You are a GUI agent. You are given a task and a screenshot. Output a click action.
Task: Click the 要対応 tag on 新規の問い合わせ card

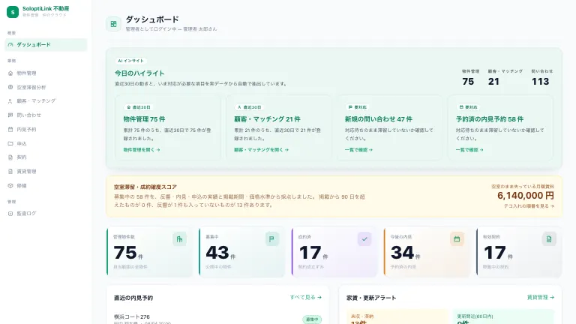(x=358, y=107)
